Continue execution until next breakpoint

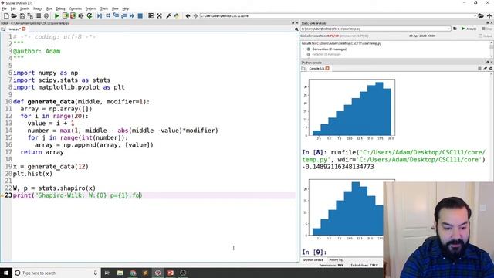pyautogui.click(x=132, y=15)
